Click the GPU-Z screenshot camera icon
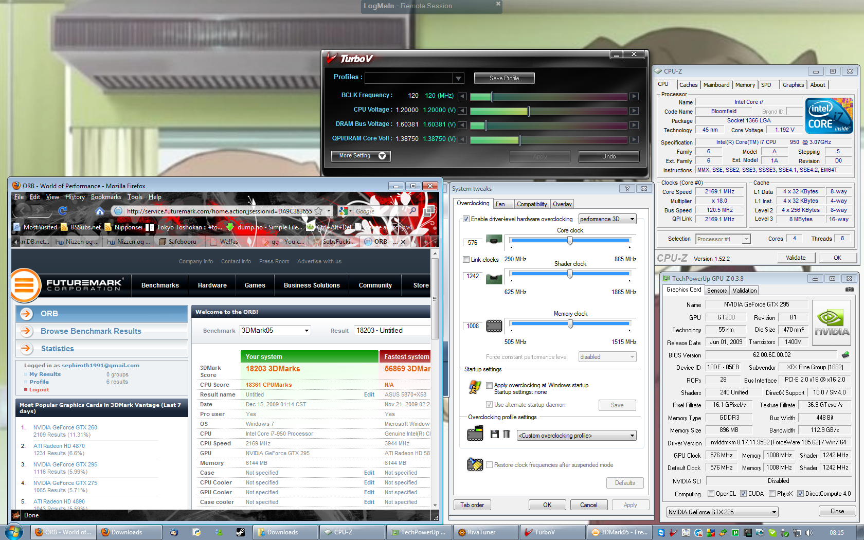864x540 pixels. point(849,290)
